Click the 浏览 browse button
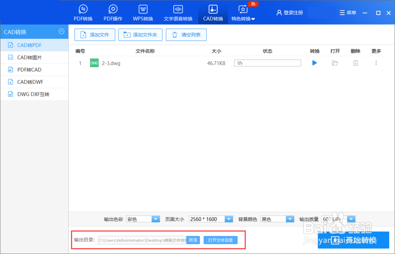The height and width of the screenshot is (254, 395). click(x=193, y=240)
